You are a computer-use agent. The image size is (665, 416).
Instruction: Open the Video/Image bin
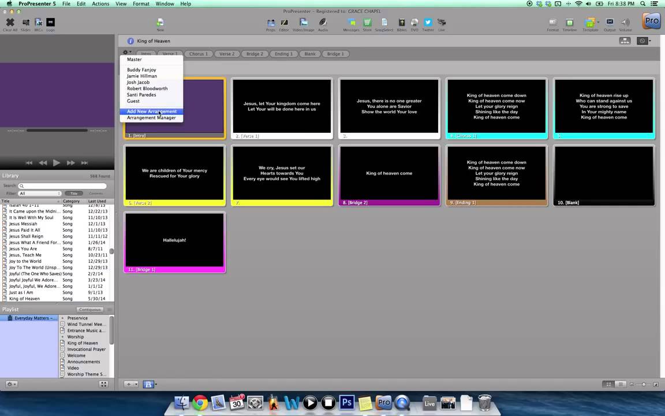[x=303, y=24]
